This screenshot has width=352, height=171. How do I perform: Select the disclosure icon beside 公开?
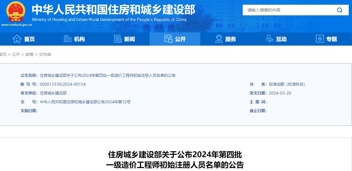pos(168,39)
